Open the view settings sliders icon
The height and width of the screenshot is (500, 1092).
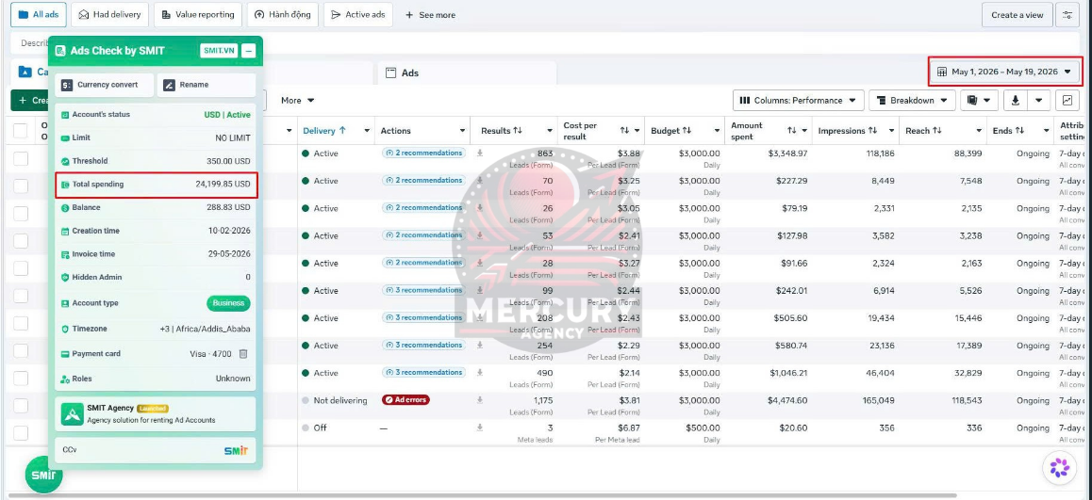(x=1067, y=15)
